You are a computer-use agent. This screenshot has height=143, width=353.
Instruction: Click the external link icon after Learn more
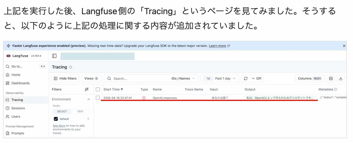click(228, 46)
